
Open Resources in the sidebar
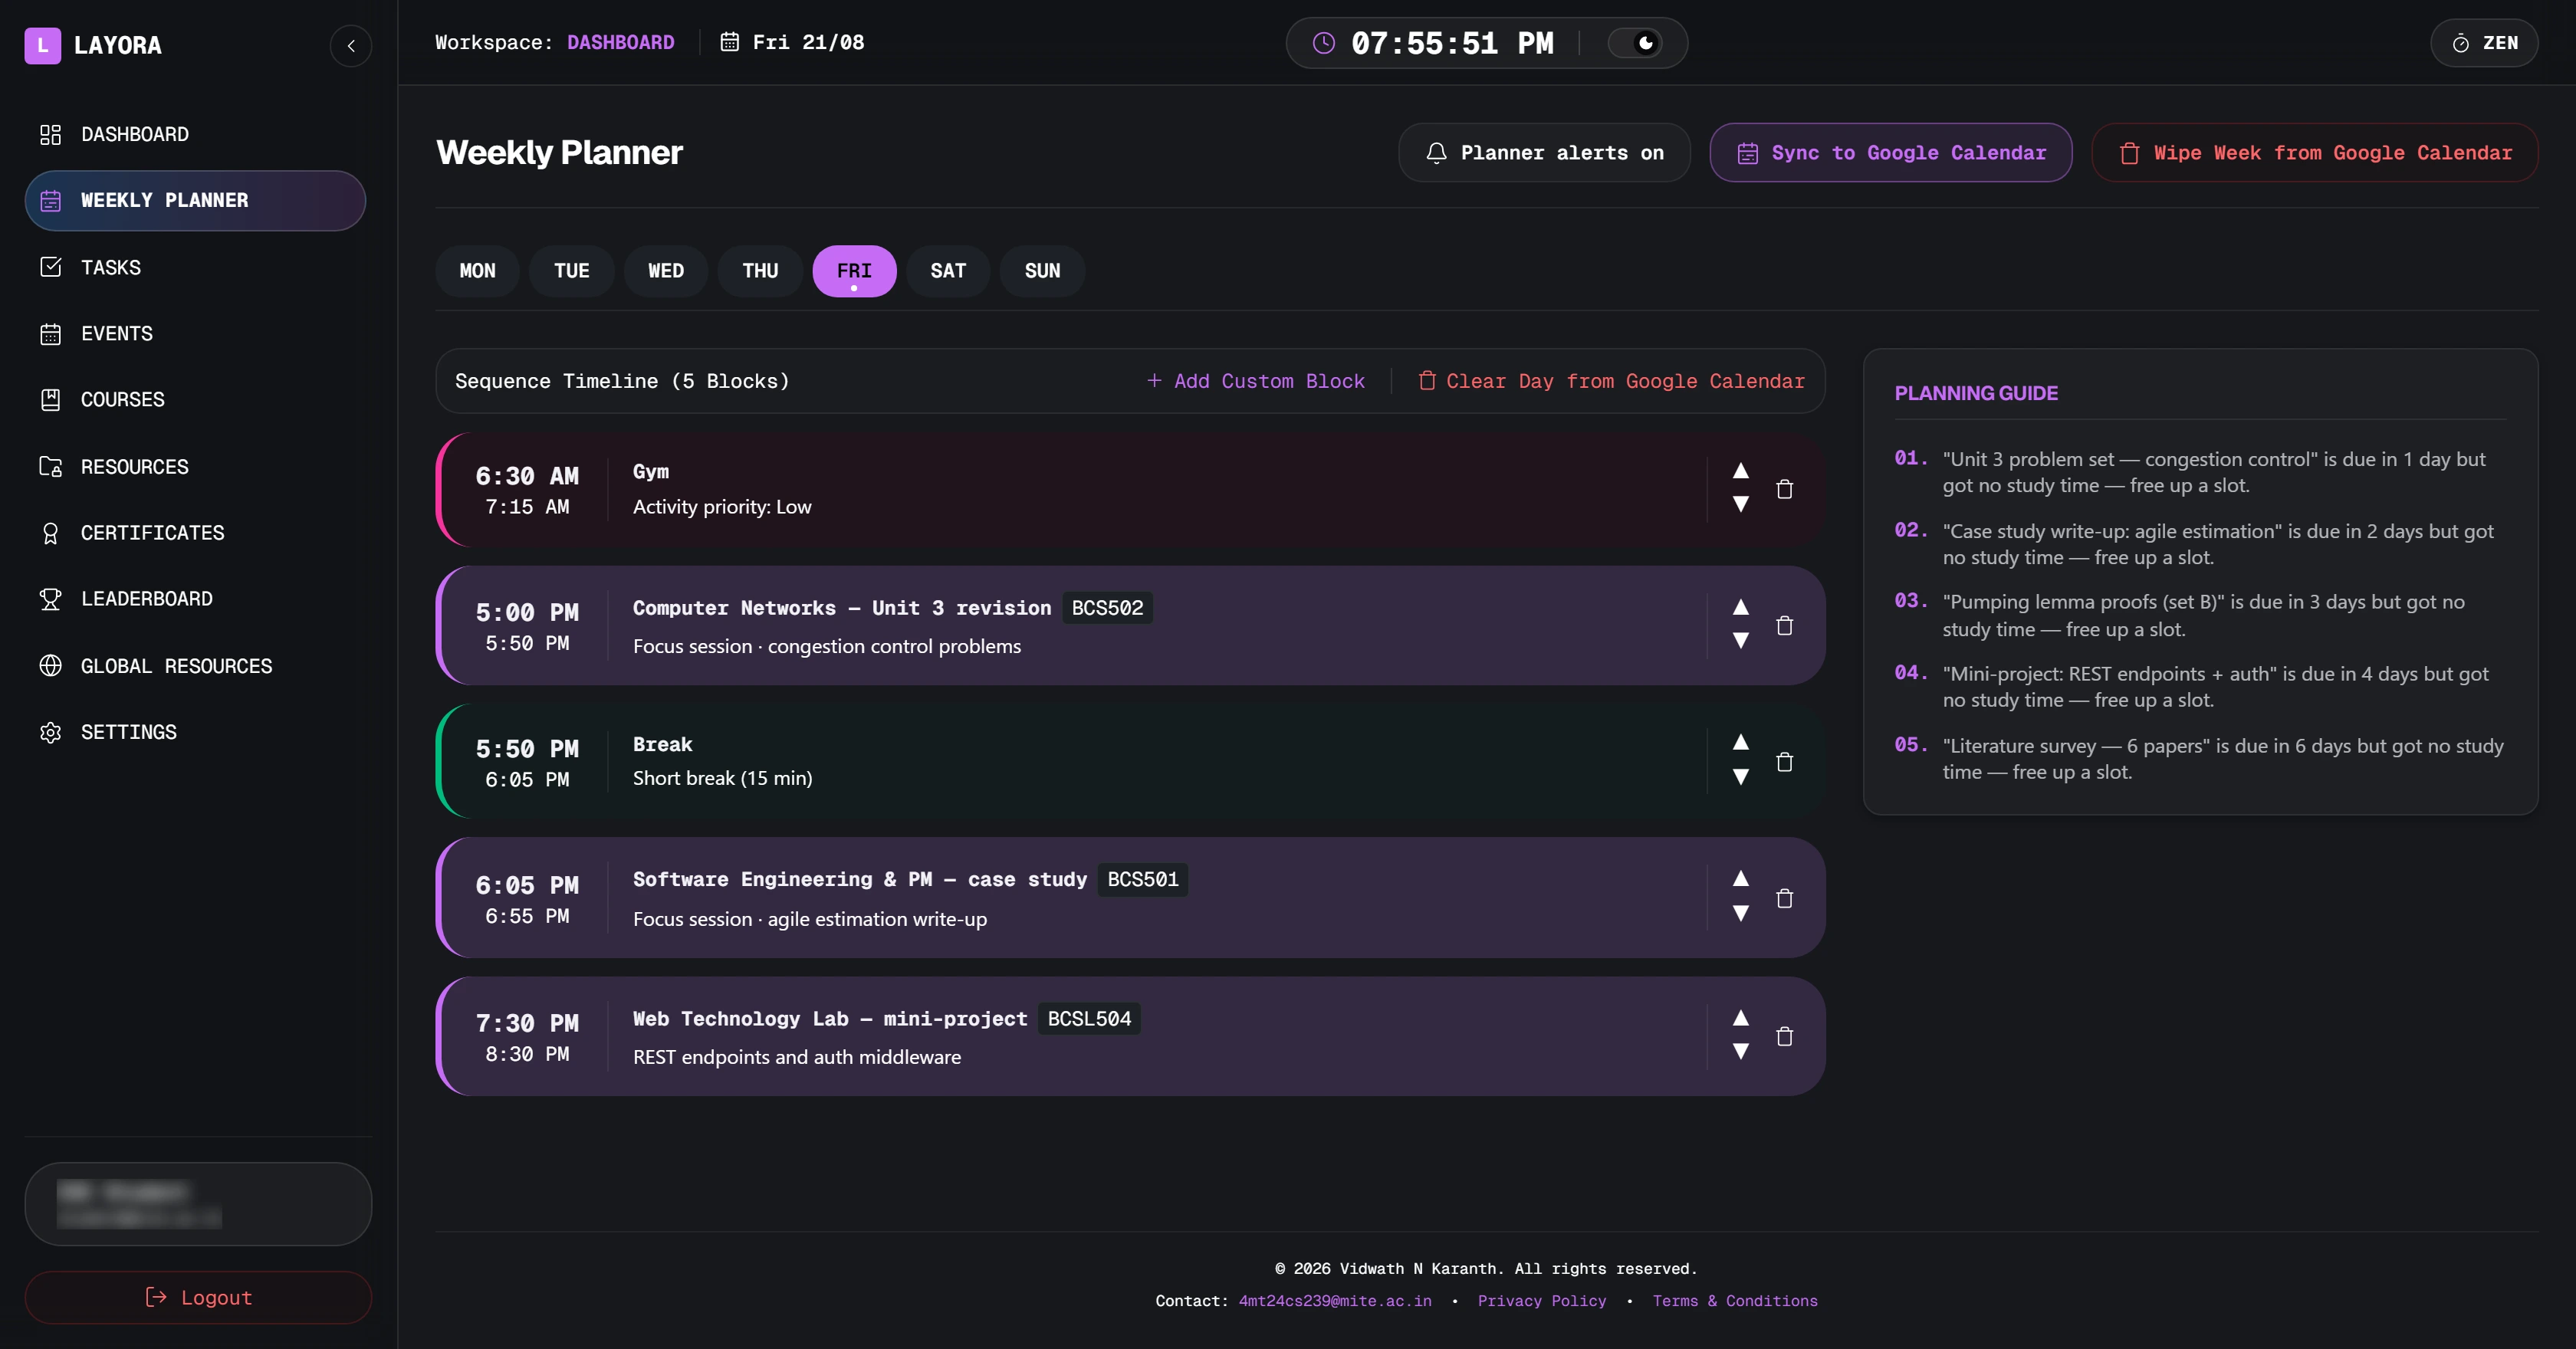point(195,466)
